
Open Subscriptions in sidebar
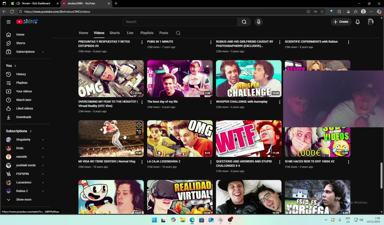25,52
